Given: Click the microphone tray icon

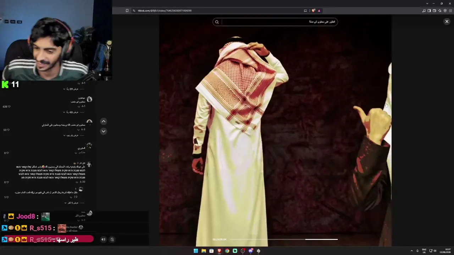Looking at the screenshot, I should tap(417, 251).
